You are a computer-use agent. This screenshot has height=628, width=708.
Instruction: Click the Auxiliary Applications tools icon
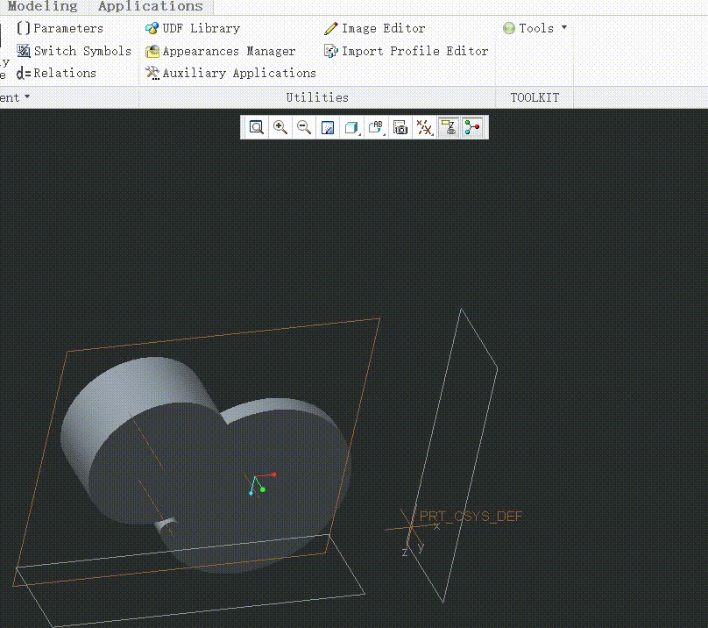[152, 73]
